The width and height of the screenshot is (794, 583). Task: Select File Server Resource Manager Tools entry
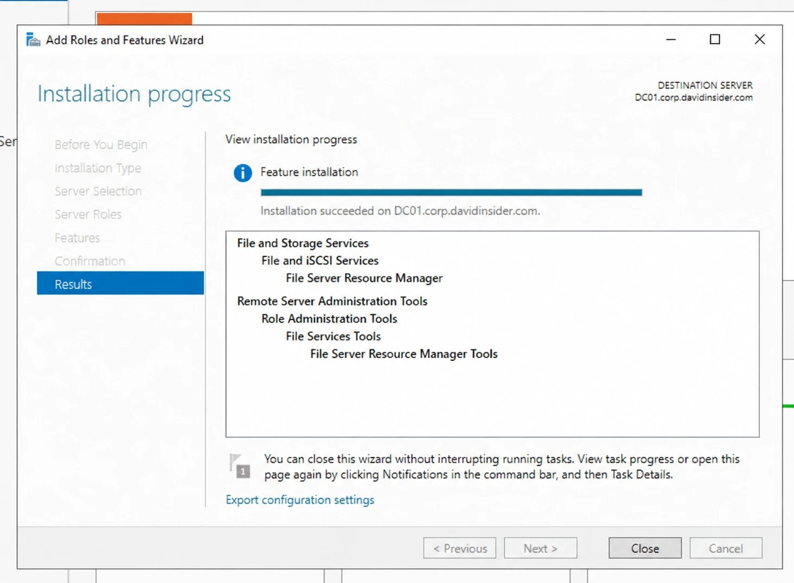point(404,354)
